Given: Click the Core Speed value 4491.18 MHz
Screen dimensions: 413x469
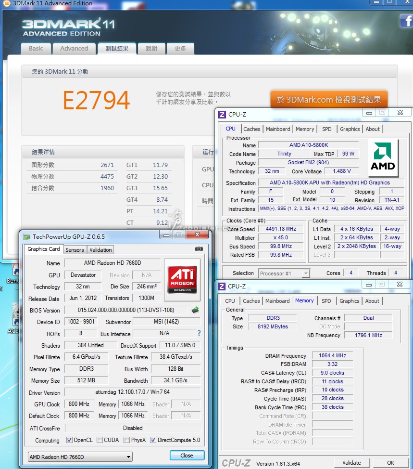Looking at the screenshot, I should (281, 229).
